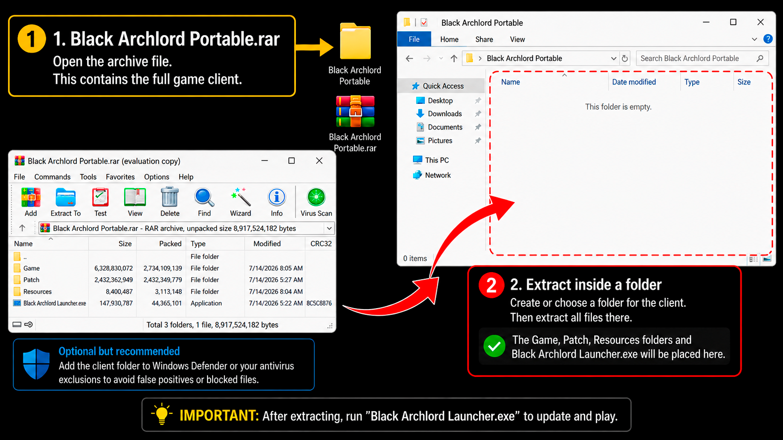Open WinRAR File menu
Screen dimensions: 783x440
(x=20, y=177)
